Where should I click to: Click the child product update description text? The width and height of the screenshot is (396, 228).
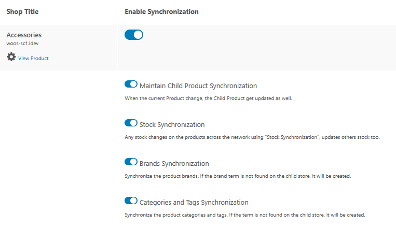209,98
